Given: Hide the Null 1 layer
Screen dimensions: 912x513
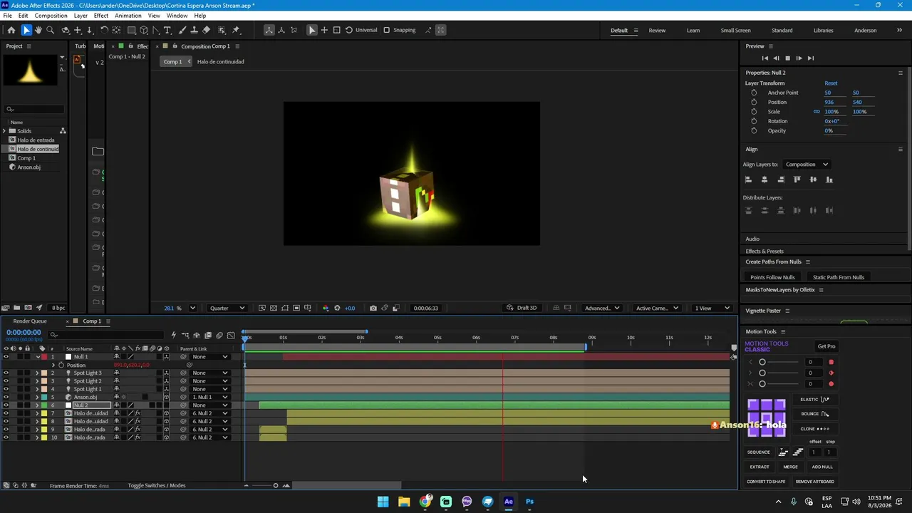Looking at the screenshot, I should coord(6,356).
